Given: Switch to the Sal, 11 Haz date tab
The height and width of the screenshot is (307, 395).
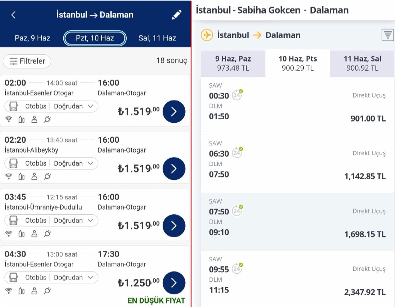Looking at the screenshot, I should coord(157,38).
